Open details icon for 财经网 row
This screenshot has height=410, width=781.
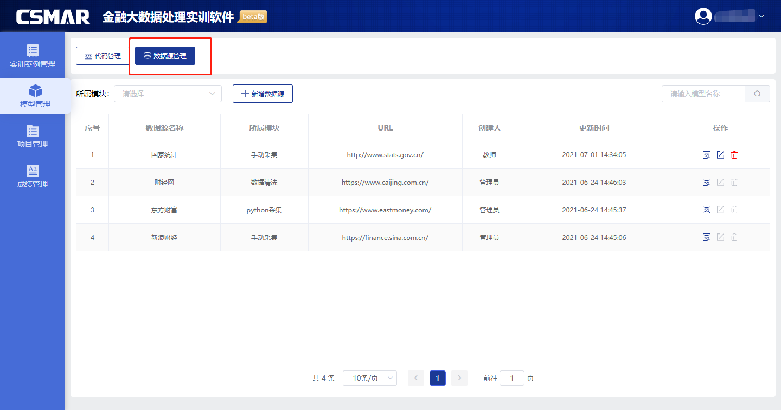click(706, 183)
